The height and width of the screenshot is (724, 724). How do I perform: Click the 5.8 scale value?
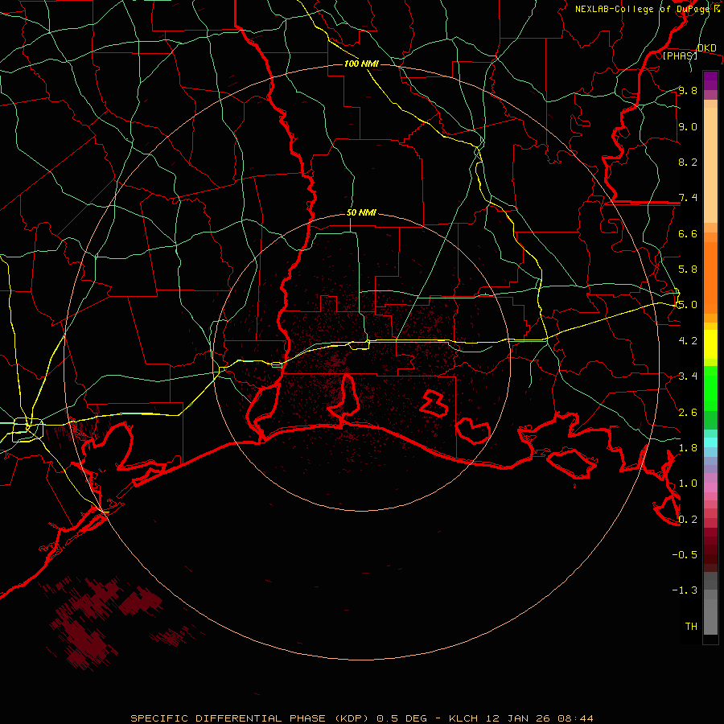tap(688, 269)
